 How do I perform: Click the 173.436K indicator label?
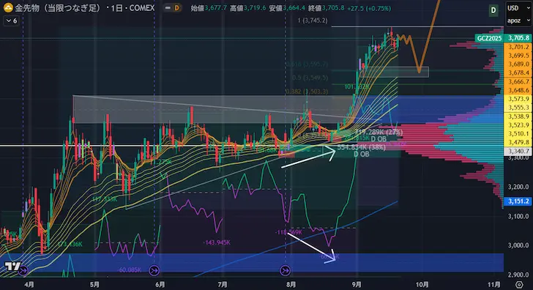pyautogui.click(x=70, y=244)
